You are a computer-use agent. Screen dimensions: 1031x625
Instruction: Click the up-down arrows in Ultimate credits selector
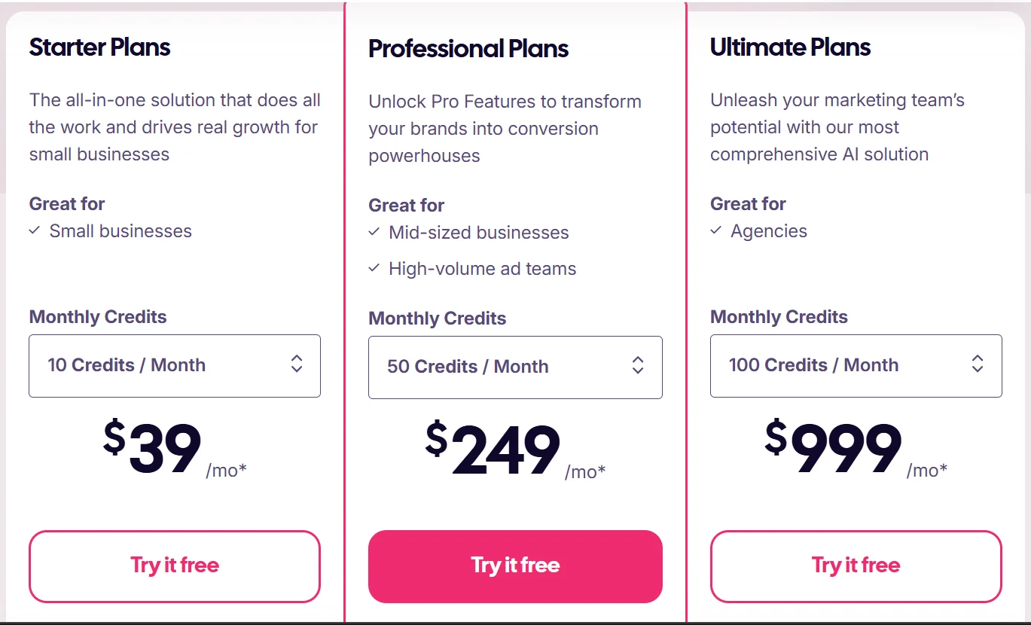pos(978,364)
